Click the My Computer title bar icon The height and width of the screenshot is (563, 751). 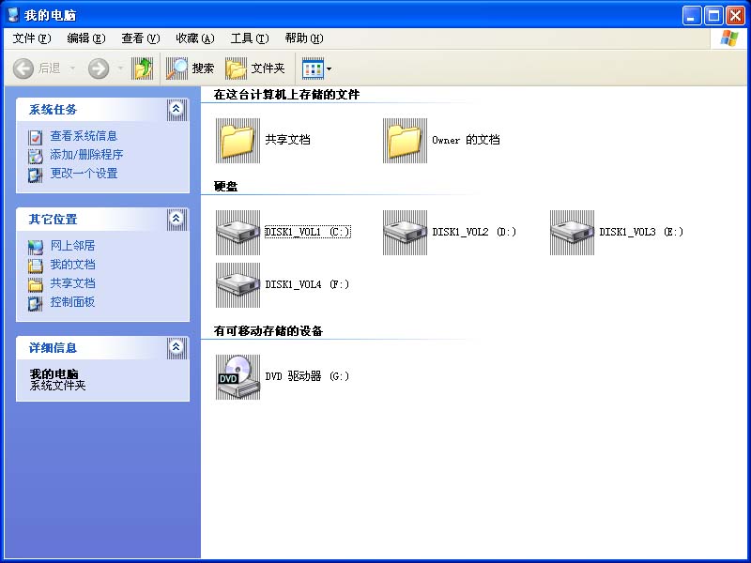(13, 15)
